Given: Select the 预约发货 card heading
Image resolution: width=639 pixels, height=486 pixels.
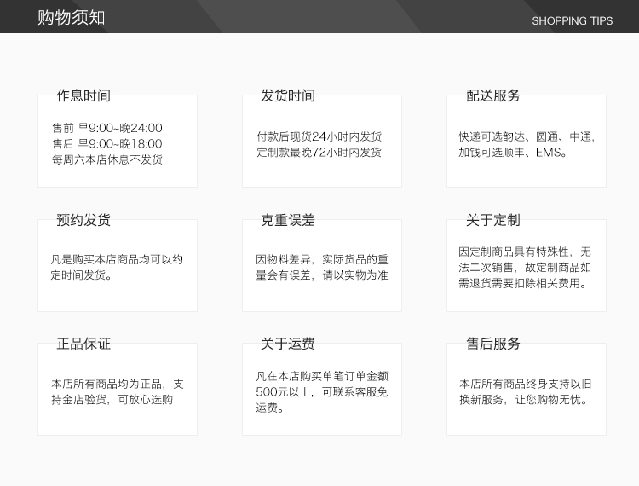Looking at the screenshot, I should [83, 220].
